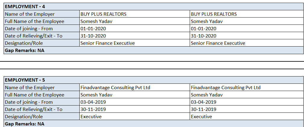Viewport: 304px width, 127px height.
Task: Click Gap Remarks row under Employment 5
Action: point(25,124)
